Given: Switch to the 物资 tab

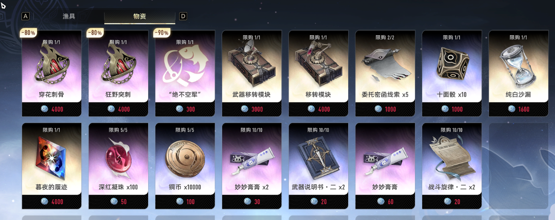Looking at the screenshot, I should [140, 16].
